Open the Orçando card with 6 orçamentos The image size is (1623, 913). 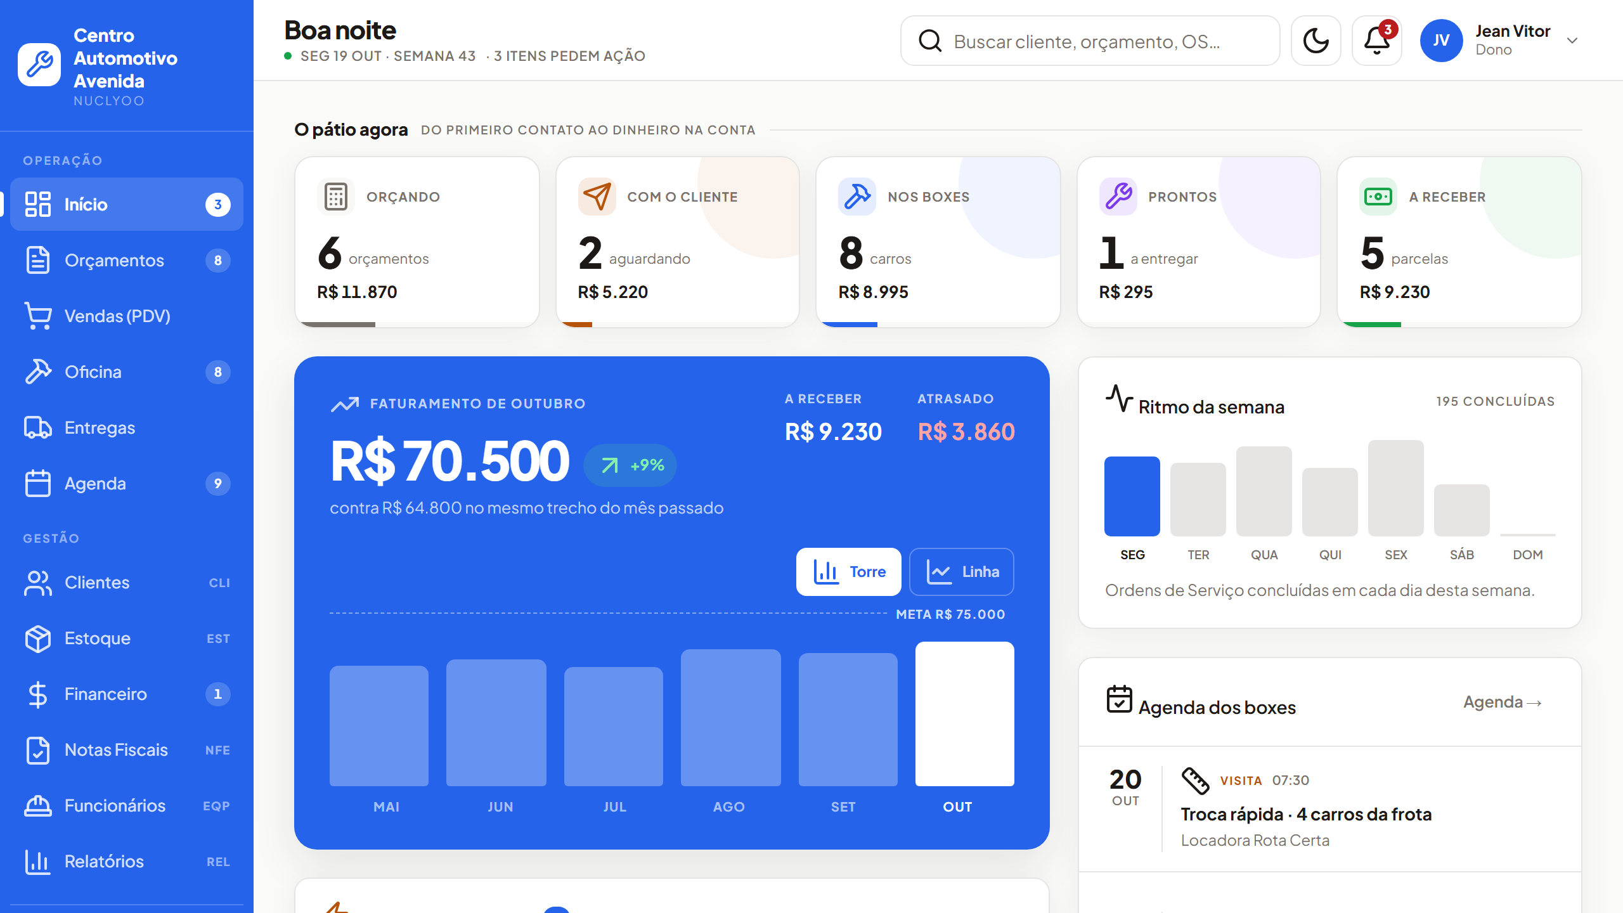tap(417, 242)
